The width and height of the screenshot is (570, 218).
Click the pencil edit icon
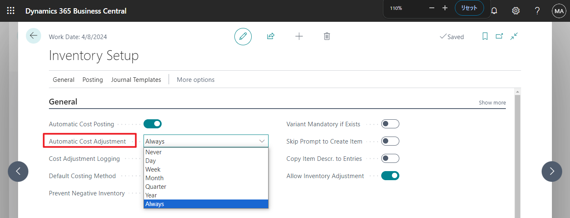[243, 36]
